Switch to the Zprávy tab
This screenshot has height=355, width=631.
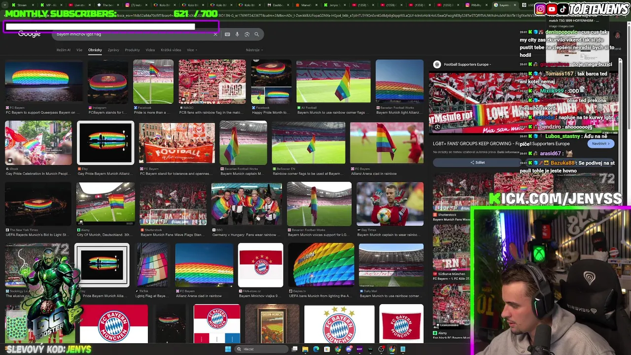pyautogui.click(x=113, y=50)
